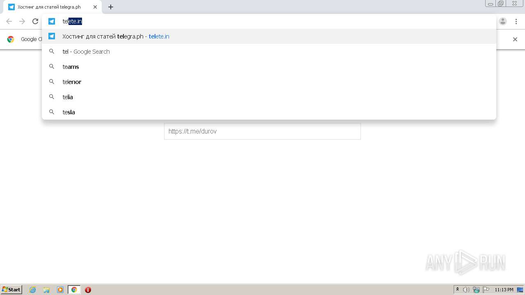
Task: Restore down the Chrome window
Action: pos(501,4)
